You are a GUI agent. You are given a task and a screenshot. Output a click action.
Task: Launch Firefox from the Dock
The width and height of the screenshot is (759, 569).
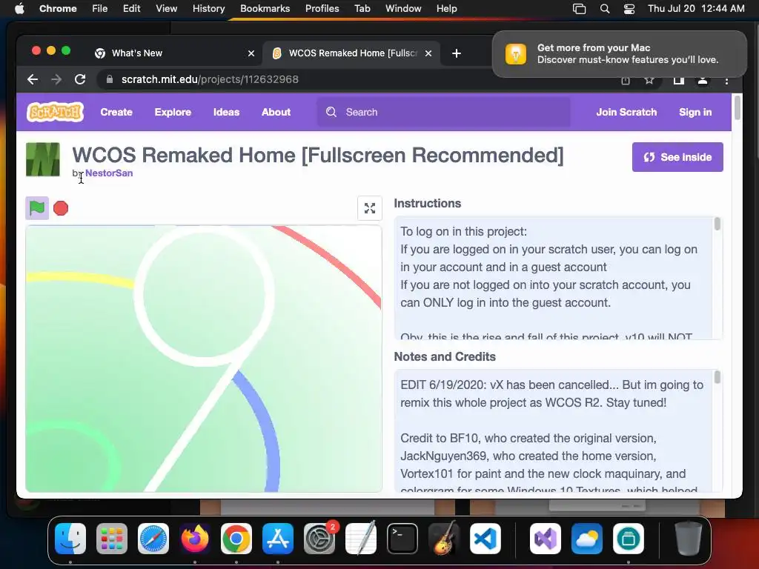[x=195, y=539]
